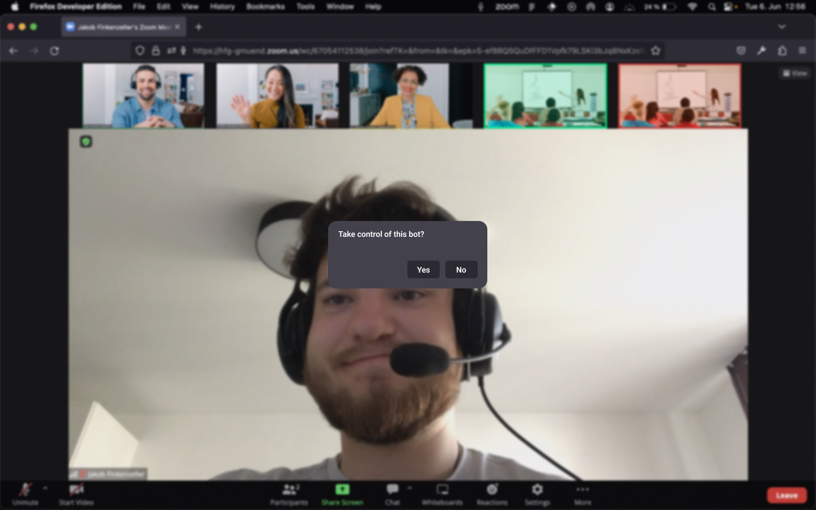Screen dimensions: 816x510
Task: Click the browser Forward arrow
Action: (34, 50)
